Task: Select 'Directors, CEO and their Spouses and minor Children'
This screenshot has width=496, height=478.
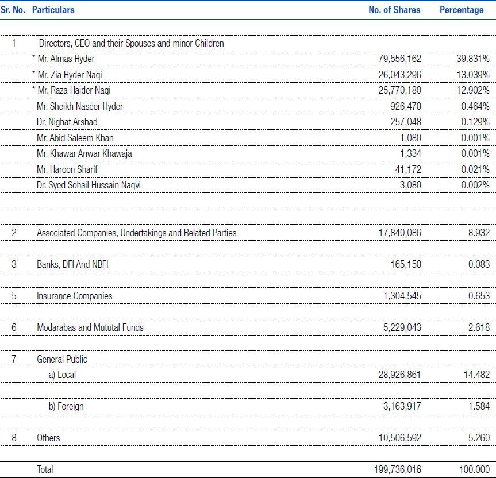Action: [131, 43]
